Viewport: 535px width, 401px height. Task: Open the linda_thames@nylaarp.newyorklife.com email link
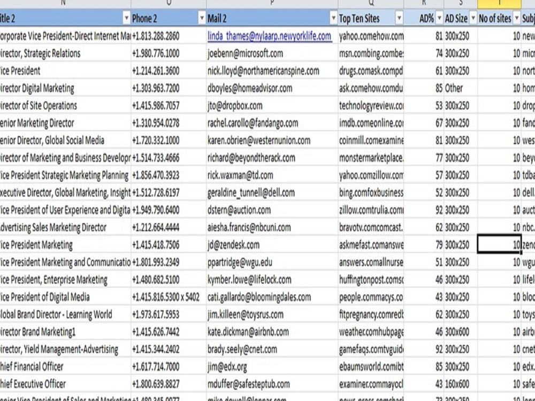click(x=270, y=36)
